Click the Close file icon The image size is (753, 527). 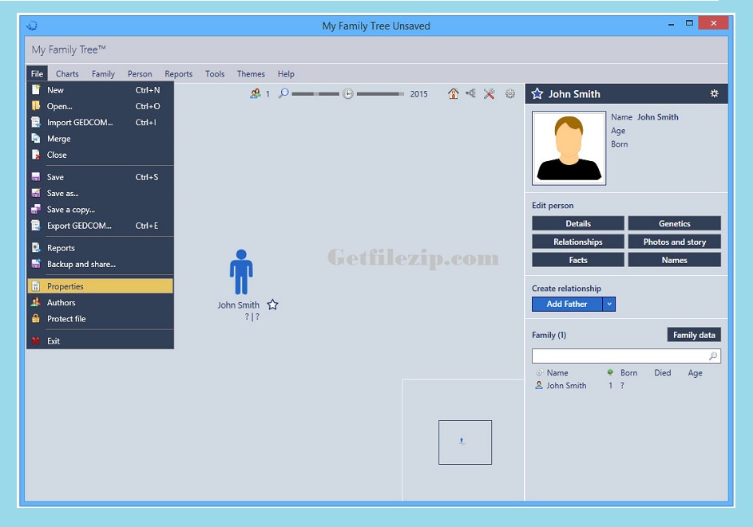click(36, 155)
